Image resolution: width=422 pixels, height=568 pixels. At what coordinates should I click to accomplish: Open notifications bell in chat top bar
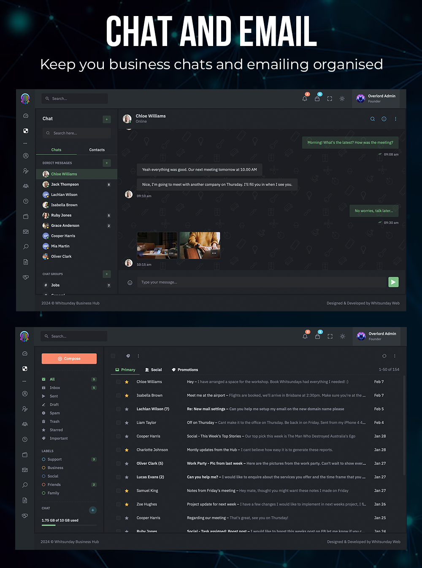(305, 99)
